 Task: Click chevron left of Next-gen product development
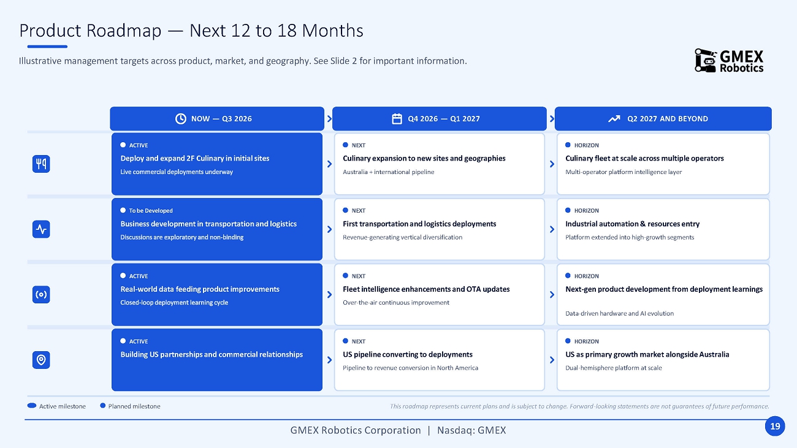click(x=552, y=295)
